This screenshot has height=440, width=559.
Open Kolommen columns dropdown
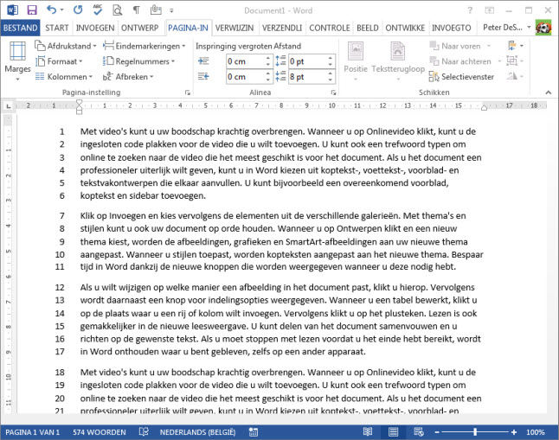[64, 77]
